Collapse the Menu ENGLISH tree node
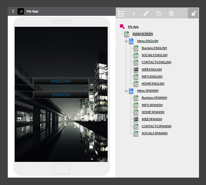Screen dimensions: 206x185 coord(126,41)
